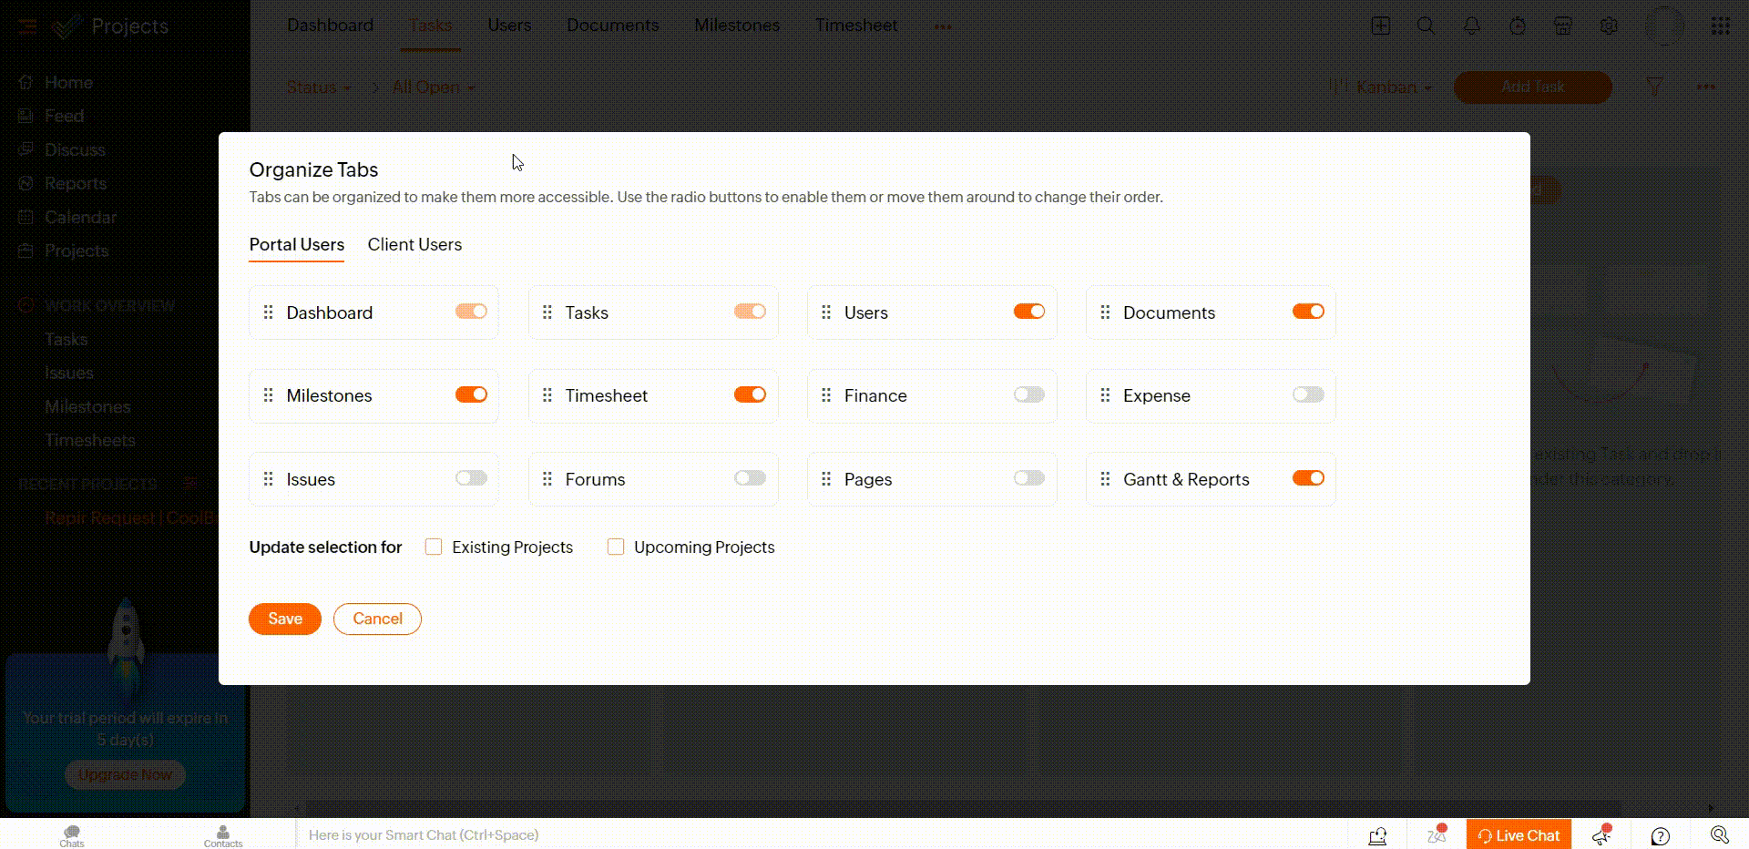Image resolution: width=1749 pixels, height=849 pixels.
Task: Switch to the Client Users tab
Action: tap(414, 244)
